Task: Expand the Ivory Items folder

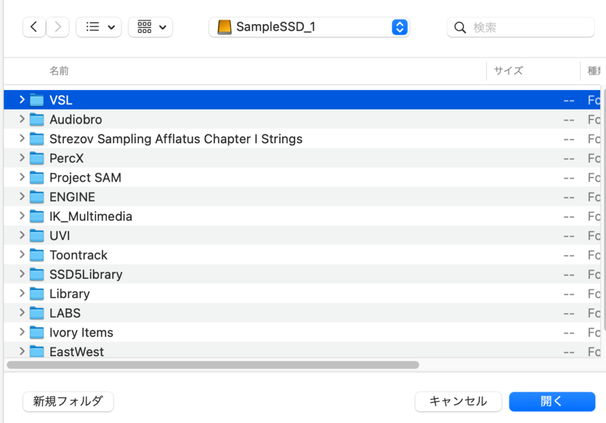Action: [22, 332]
